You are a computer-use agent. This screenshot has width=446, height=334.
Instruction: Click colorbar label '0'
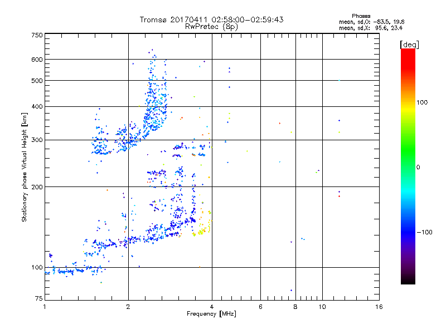[x=418, y=168]
